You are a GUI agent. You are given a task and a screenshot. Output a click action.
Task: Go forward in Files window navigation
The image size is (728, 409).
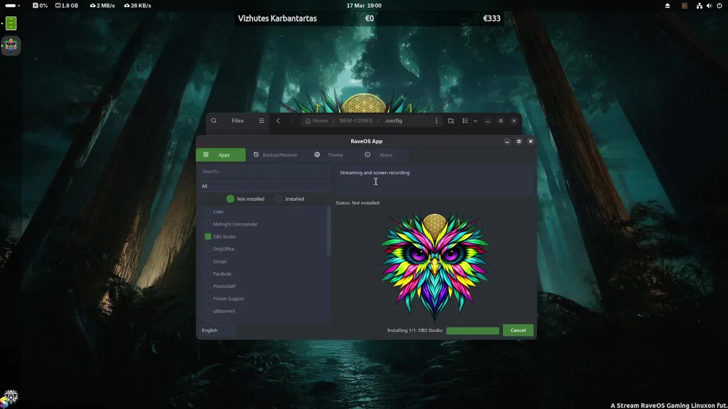tap(292, 120)
